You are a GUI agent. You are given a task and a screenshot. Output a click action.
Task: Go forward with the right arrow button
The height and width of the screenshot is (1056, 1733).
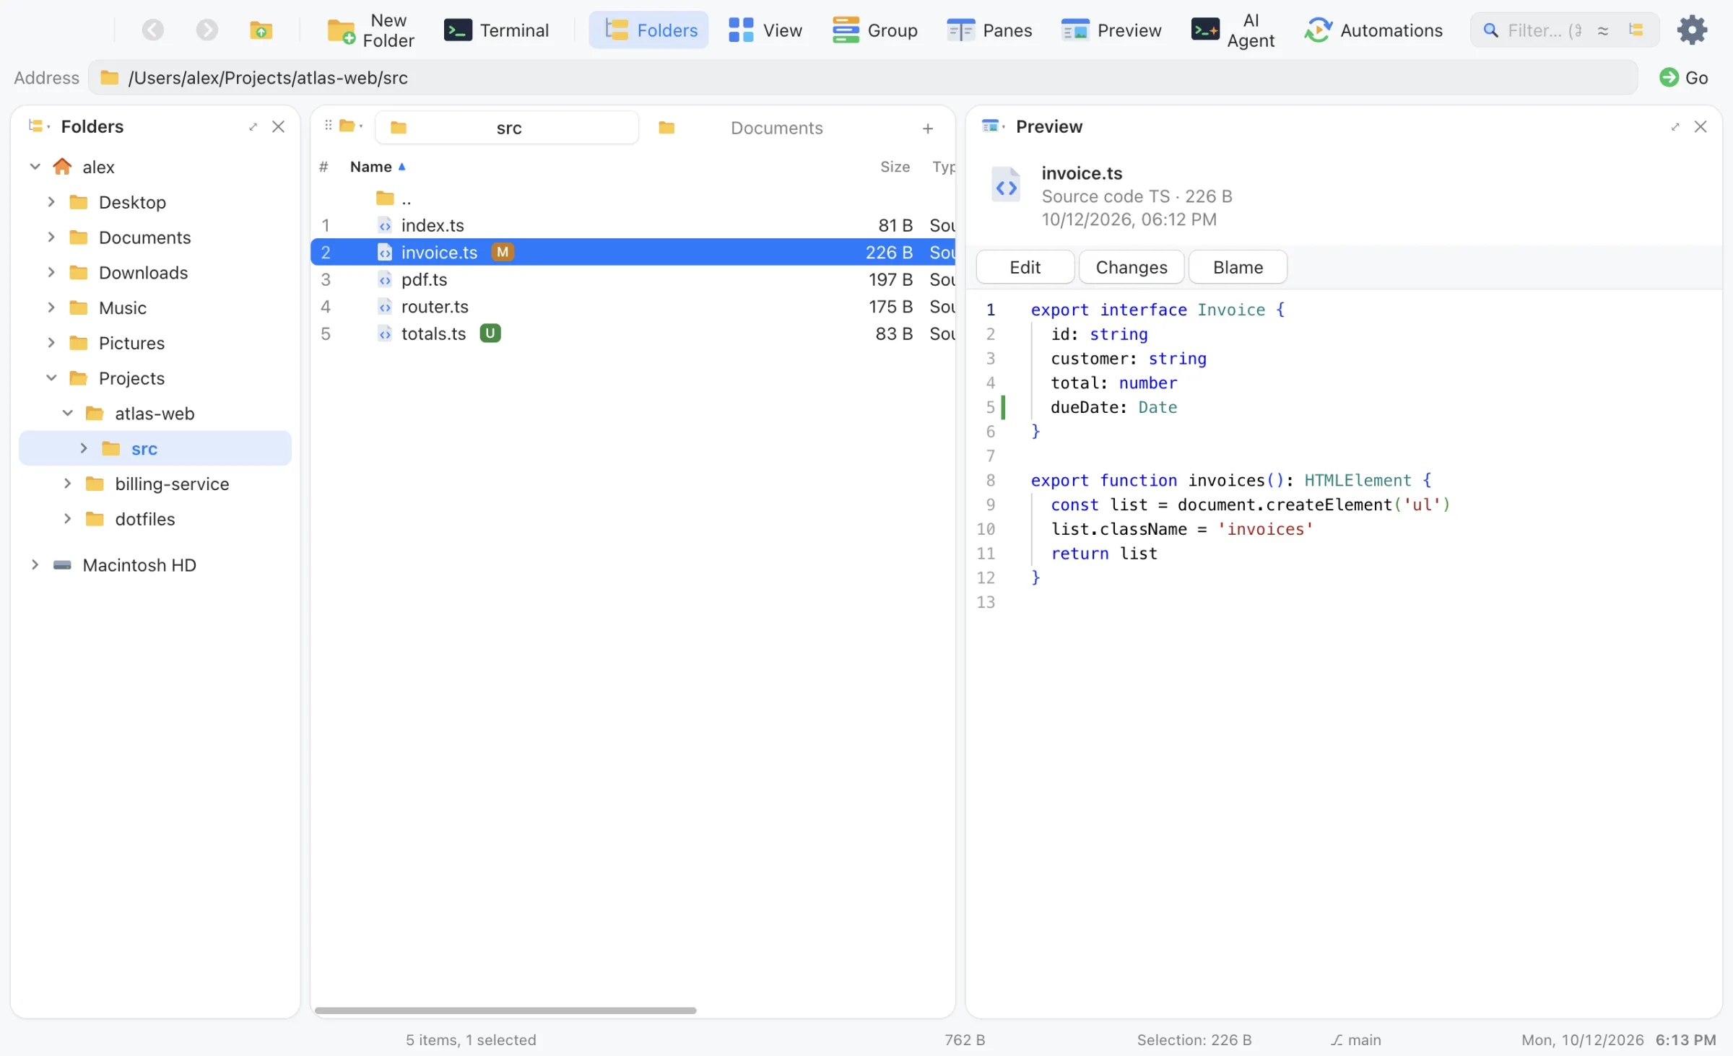point(207,30)
